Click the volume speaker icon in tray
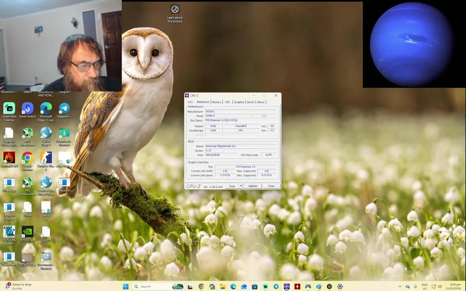The width and height of the screenshot is (466, 291). (439, 287)
